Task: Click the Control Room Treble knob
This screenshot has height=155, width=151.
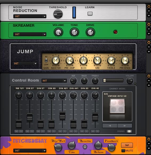Action: (x=95, y=81)
